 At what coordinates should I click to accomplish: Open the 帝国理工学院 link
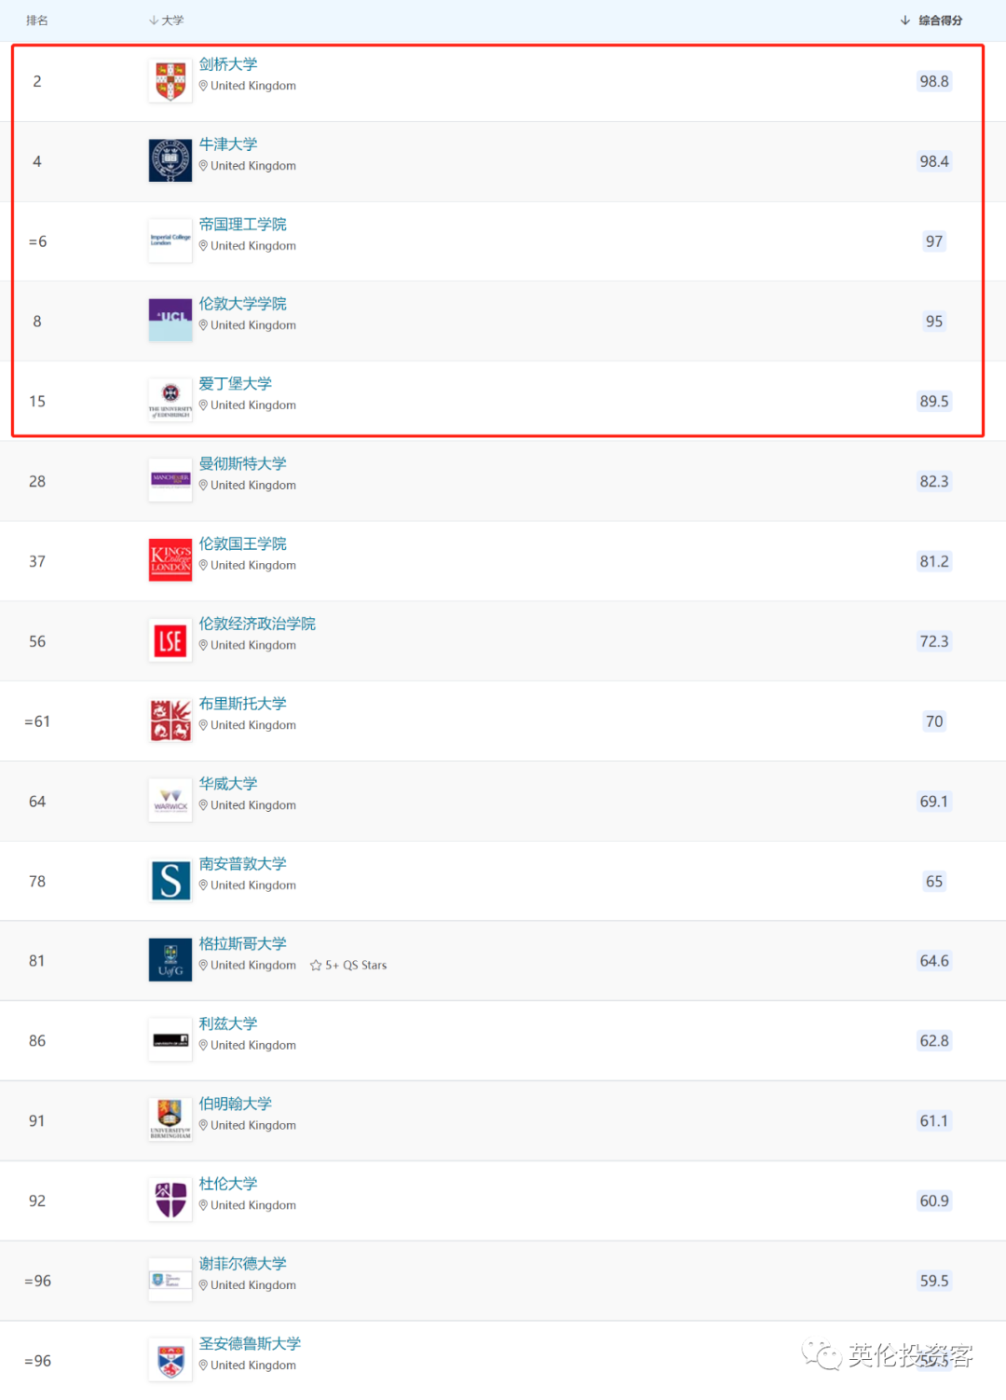243,225
